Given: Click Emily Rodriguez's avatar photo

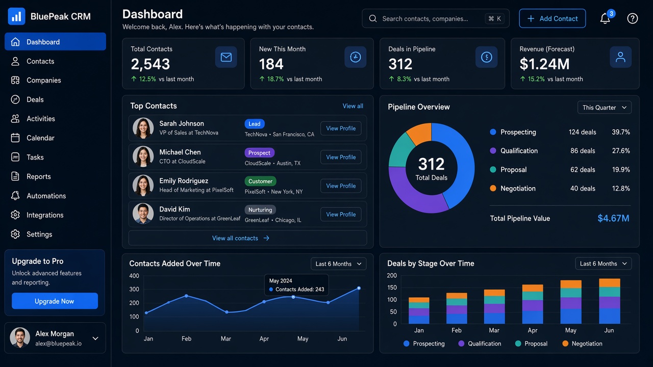Looking at the screenshot, I should coord(143,185).
